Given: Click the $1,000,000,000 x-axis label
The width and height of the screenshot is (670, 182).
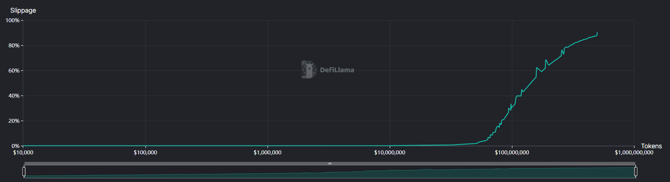Looking at the screenshot, I should tap(634, 153).
